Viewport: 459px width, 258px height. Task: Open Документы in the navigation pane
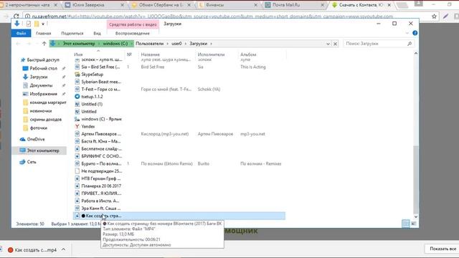(41, 85)
